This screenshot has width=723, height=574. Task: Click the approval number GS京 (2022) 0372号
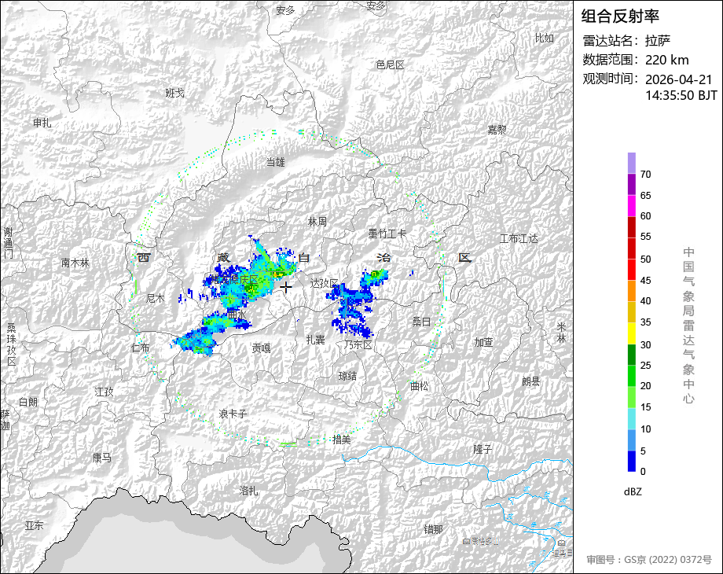[668, 560]
